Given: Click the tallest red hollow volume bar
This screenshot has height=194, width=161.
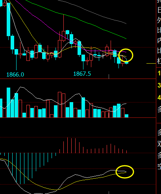Looking at the screenshot, I should coord(59,105).
